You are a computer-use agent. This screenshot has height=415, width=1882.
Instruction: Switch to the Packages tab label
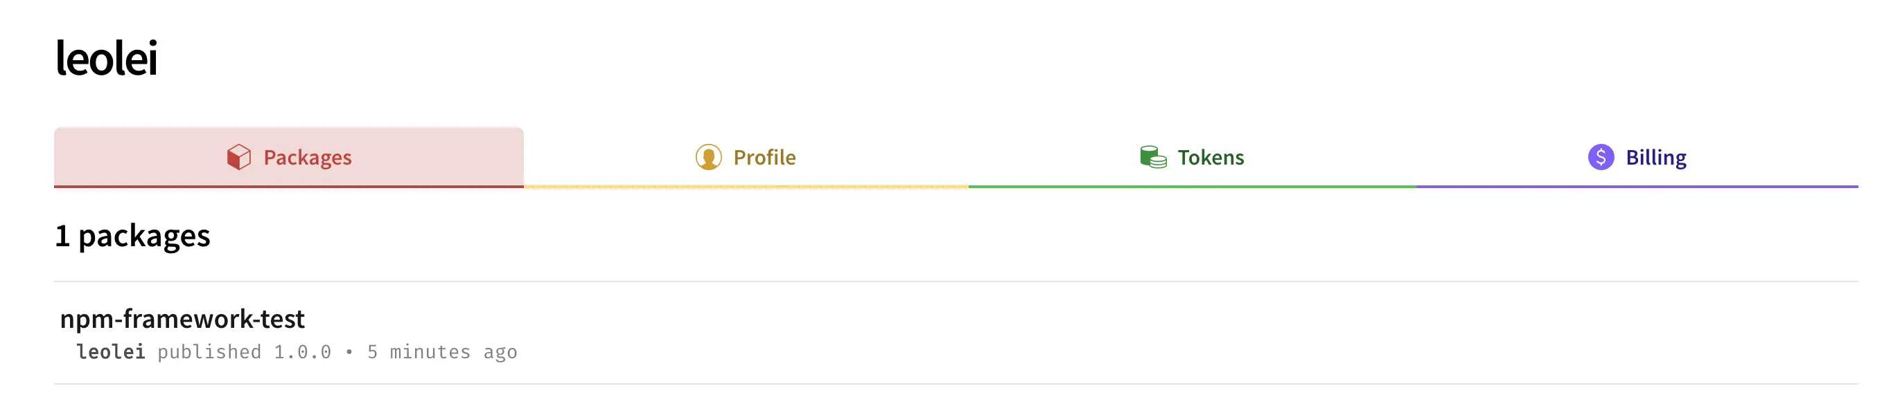click(x=308, y=158)
